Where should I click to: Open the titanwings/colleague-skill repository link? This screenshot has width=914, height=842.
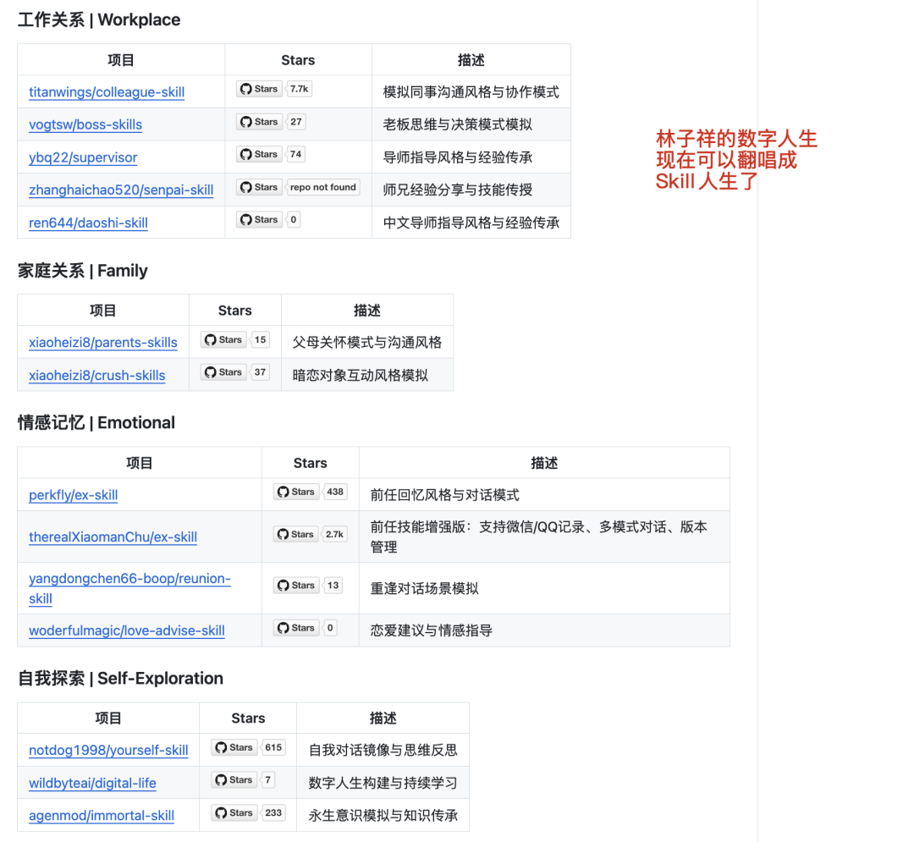[107, 91]
